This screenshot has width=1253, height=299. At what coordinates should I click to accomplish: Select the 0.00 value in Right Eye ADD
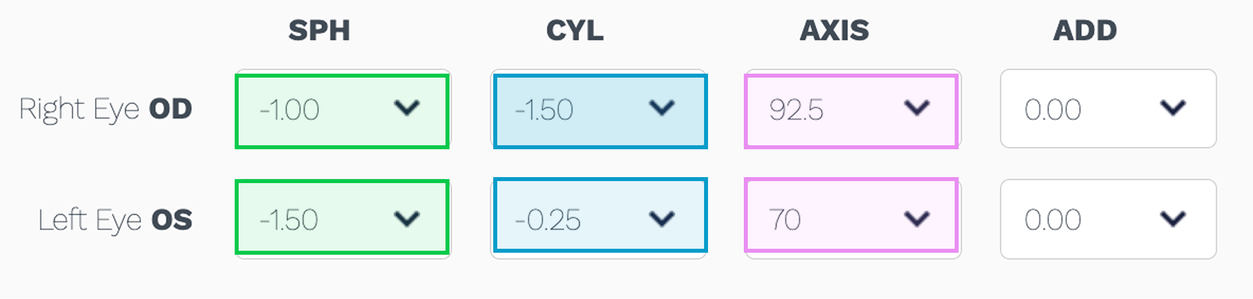coord(1053,109)
